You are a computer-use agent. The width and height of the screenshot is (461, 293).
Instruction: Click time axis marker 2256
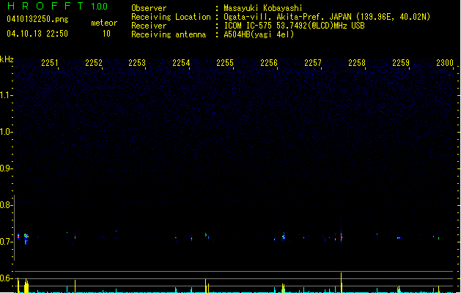pyautogui.click(x=269, y=63)
